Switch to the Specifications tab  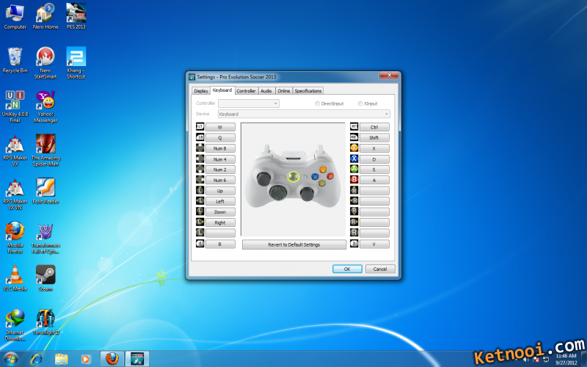307,90
